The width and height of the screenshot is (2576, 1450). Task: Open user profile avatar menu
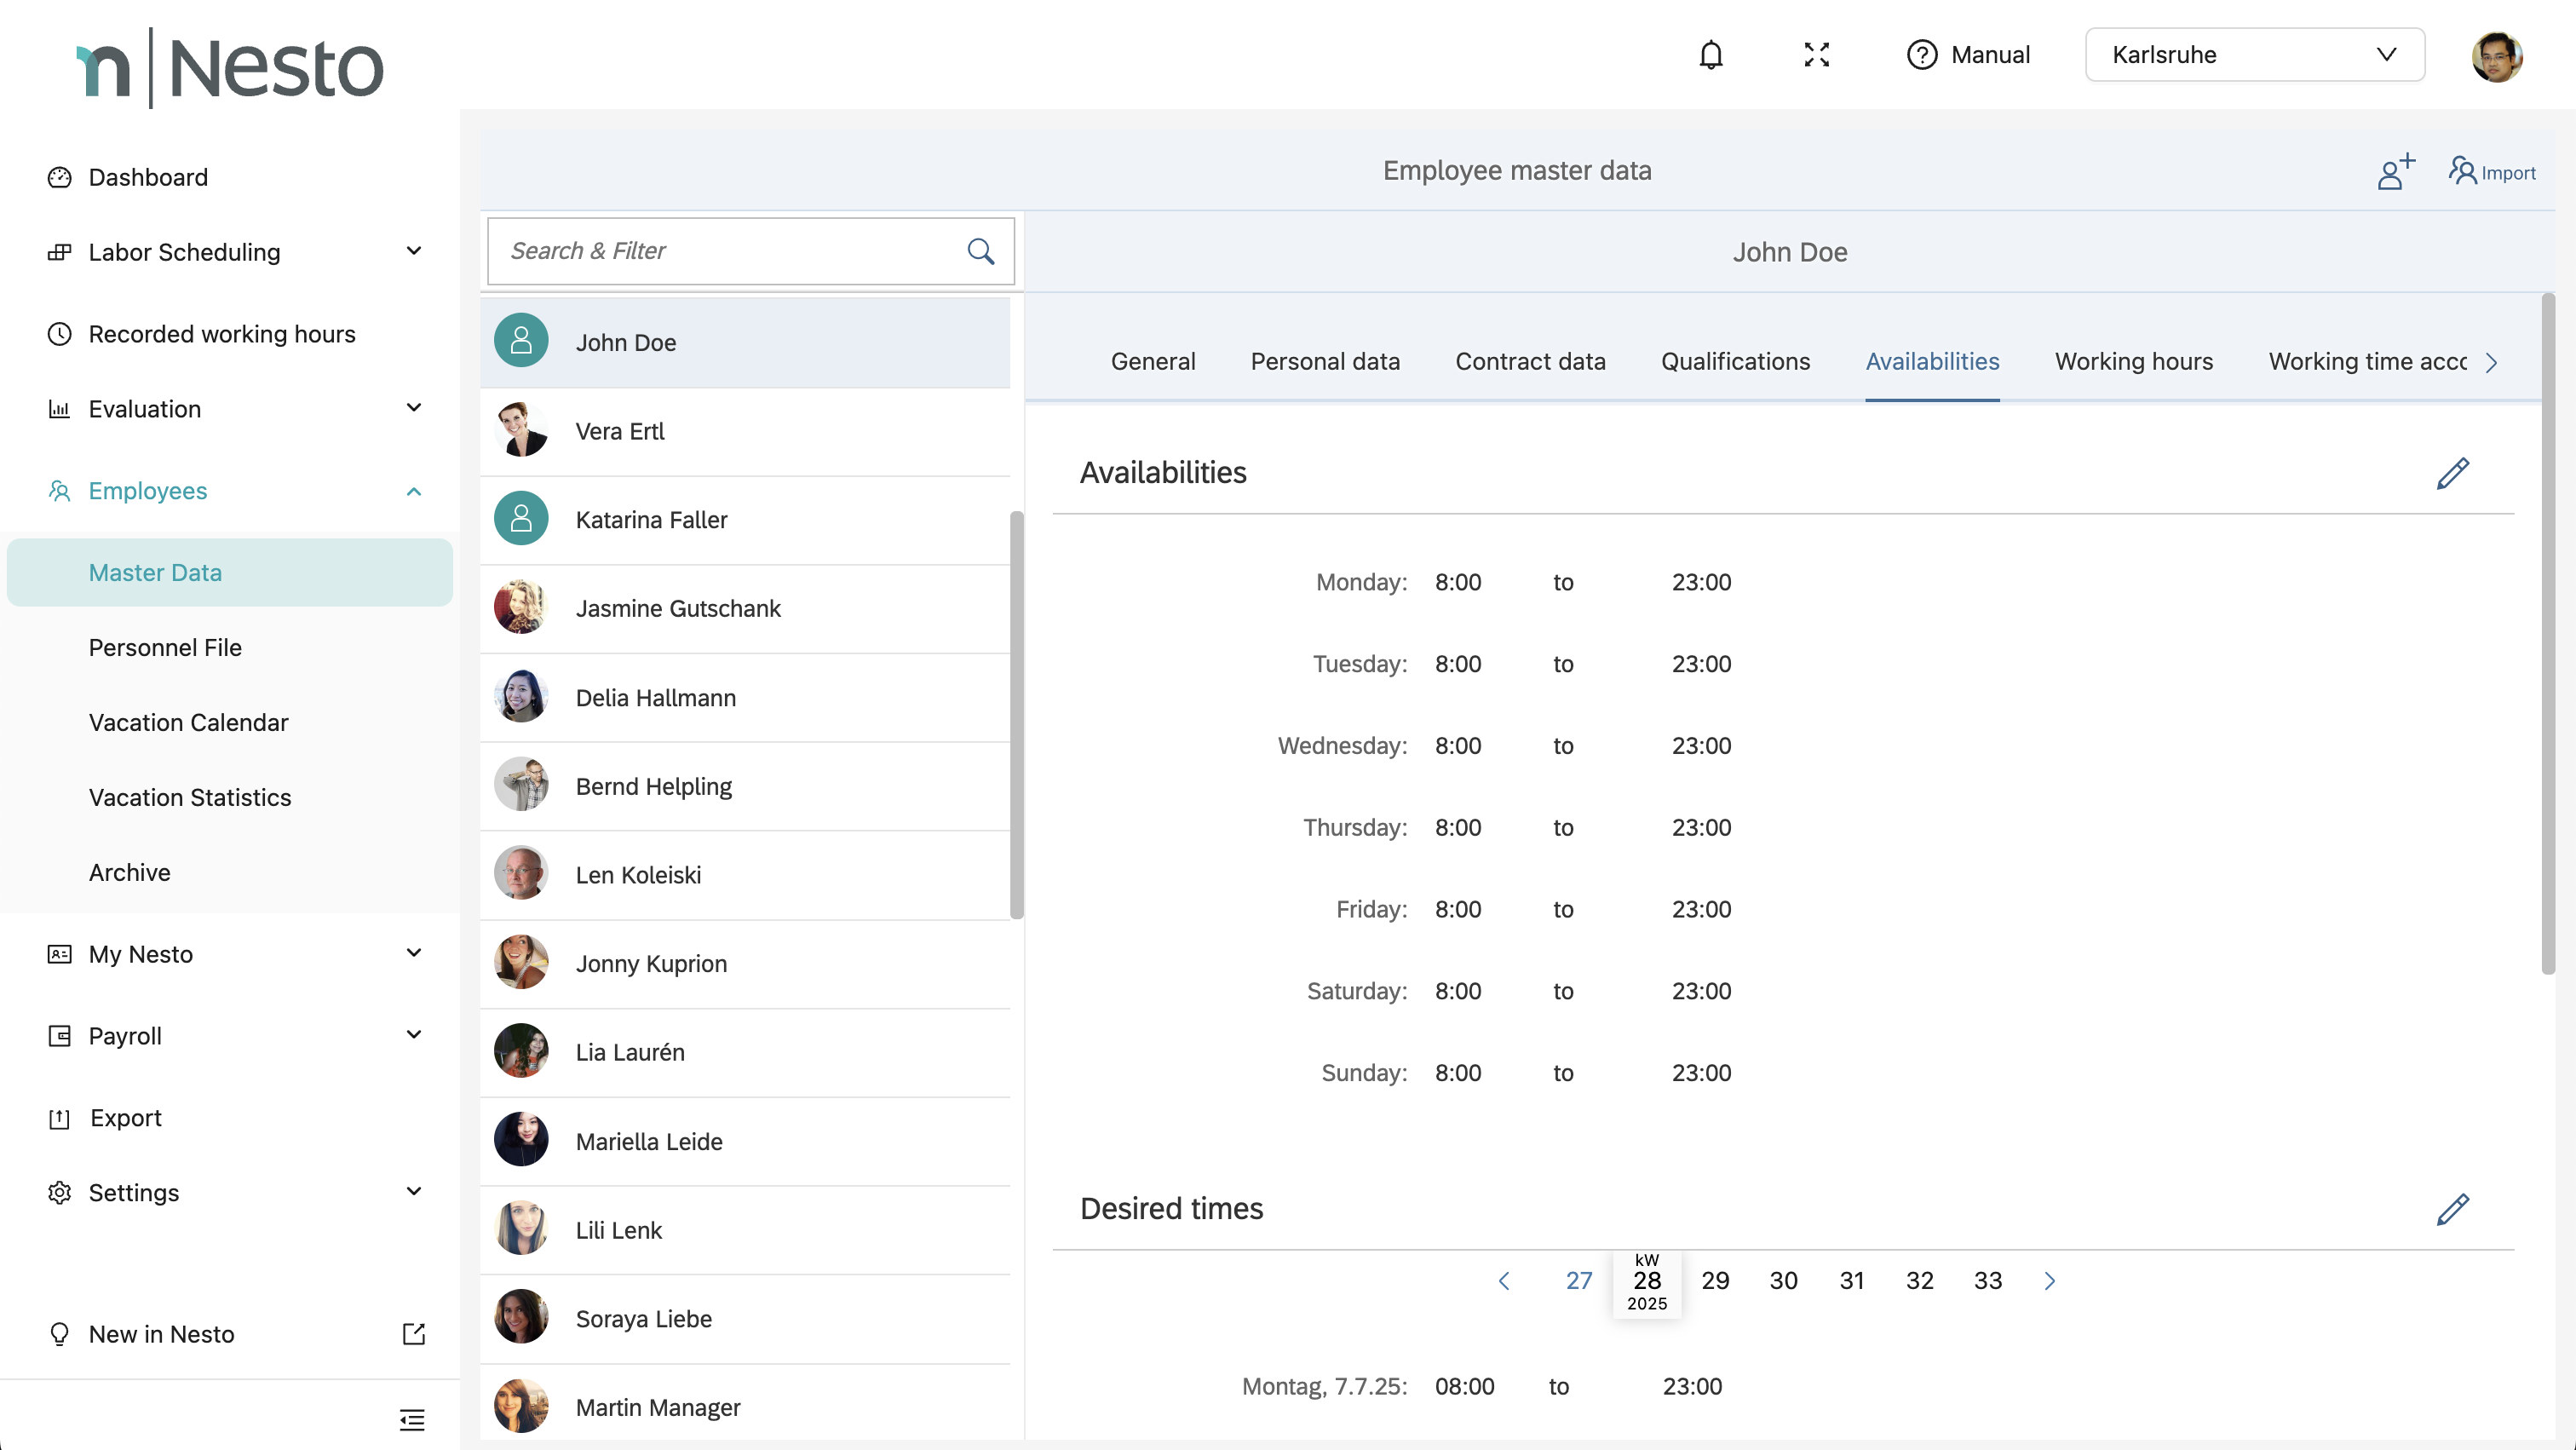tap(2496, 56)
